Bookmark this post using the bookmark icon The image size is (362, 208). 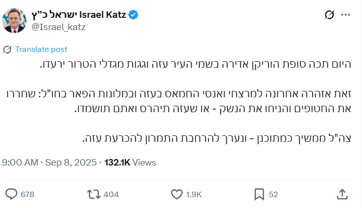[x=259, y=194]
